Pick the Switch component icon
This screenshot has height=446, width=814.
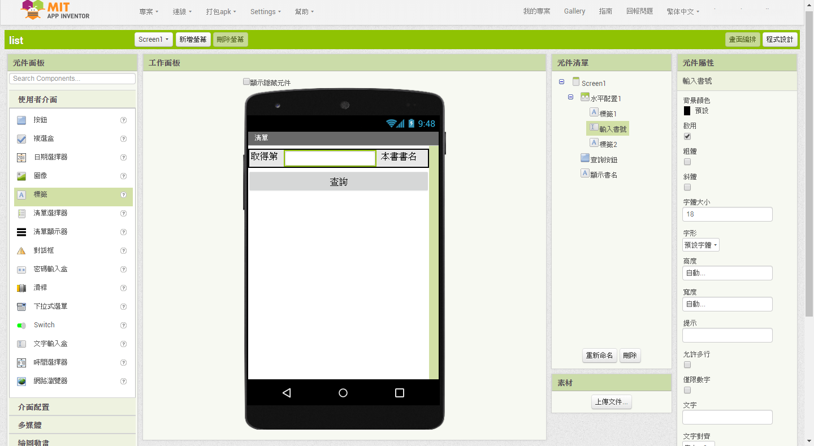(x=21, y=325)
